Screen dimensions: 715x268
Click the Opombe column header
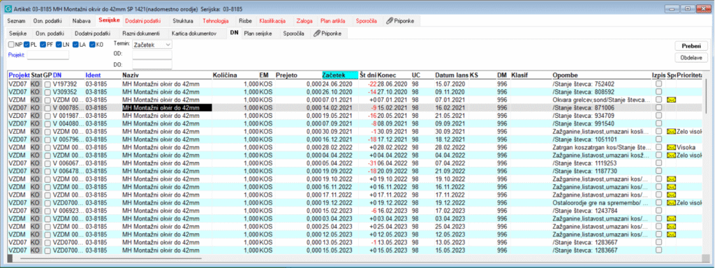tap(565, 75)
